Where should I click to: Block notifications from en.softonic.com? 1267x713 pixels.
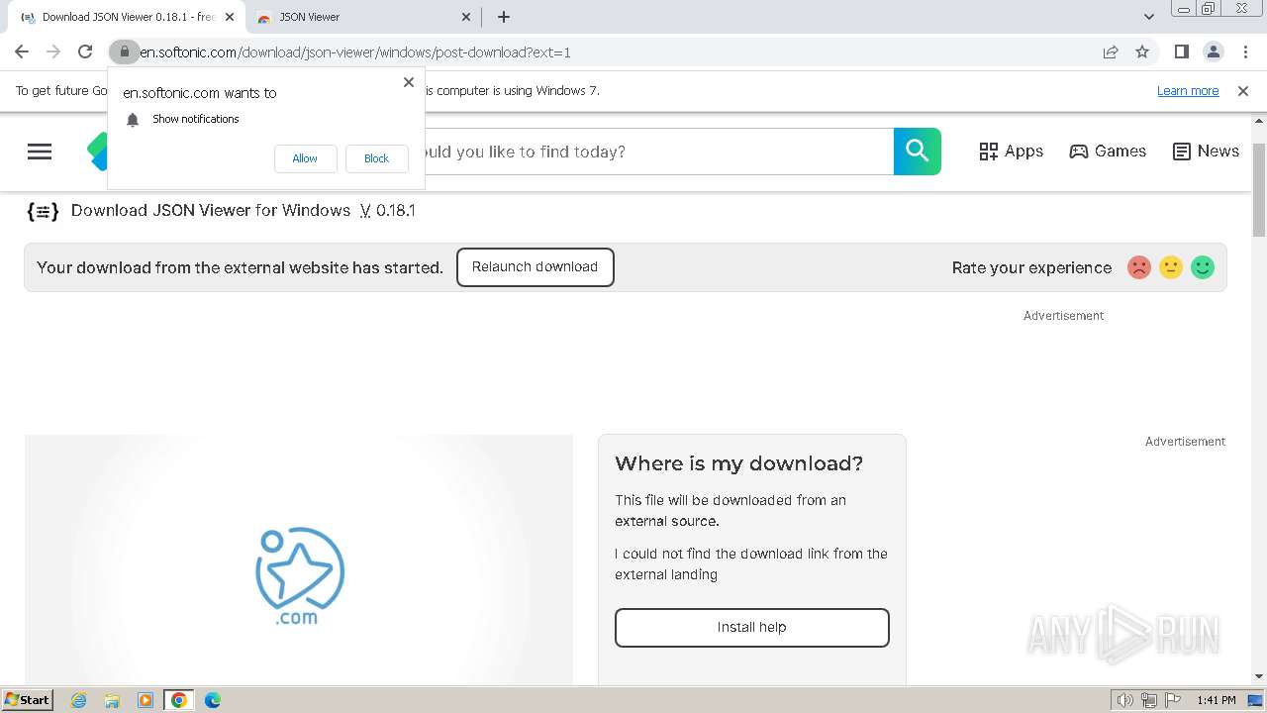coord(376,158)
